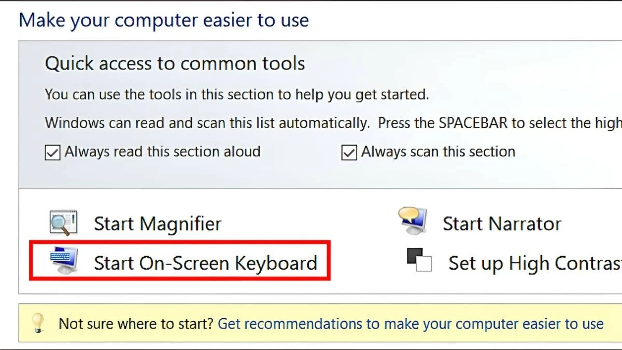
Task: Open Set up High Contrast text link
Action: coord(534,263)
